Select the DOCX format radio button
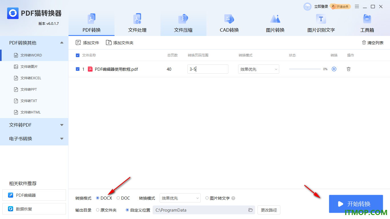The image size is (390, 219). [98, 198]
